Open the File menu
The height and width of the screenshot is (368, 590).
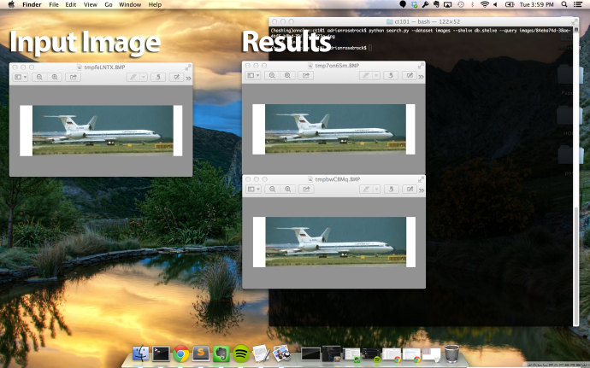54,4
